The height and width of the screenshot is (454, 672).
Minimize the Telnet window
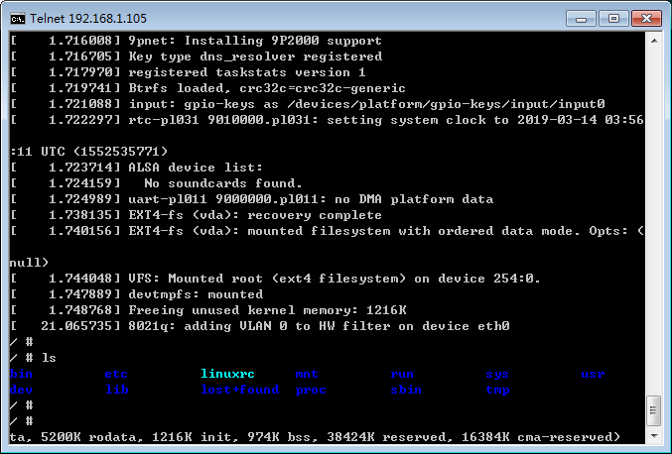pos(582,17)
